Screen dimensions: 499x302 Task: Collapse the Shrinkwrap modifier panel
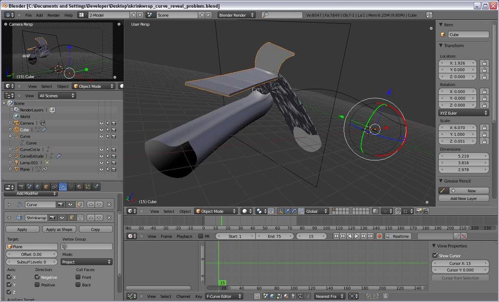click(x=9, y=218)
